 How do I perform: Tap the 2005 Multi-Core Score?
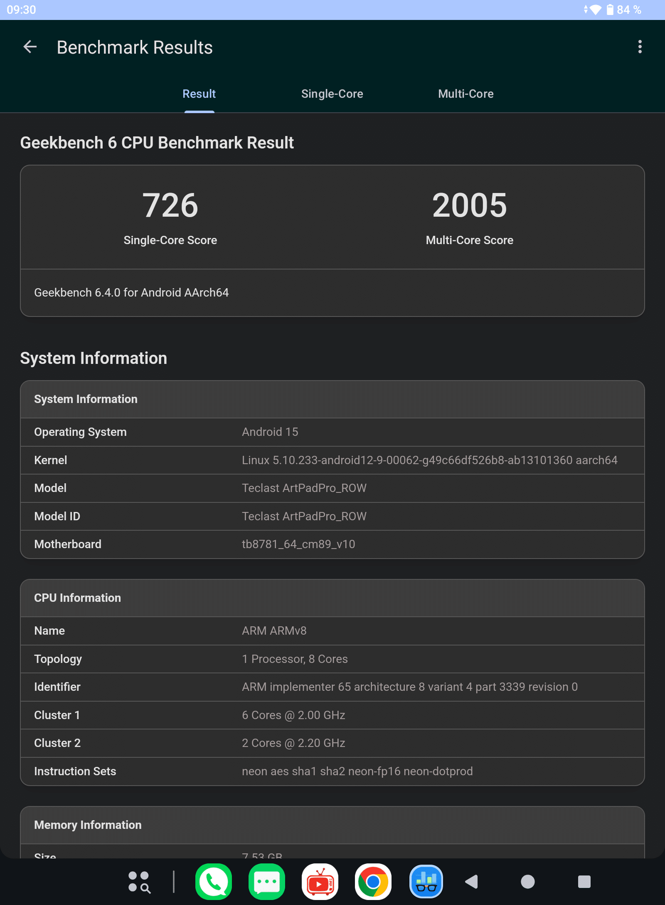tap(469, 205)
